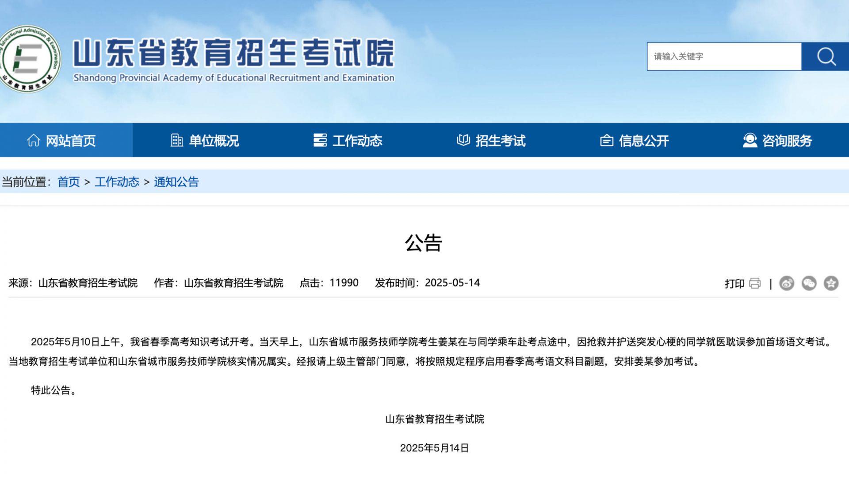Click the book icon beside 招生考试
849x478 pixels.
[463, 140]
